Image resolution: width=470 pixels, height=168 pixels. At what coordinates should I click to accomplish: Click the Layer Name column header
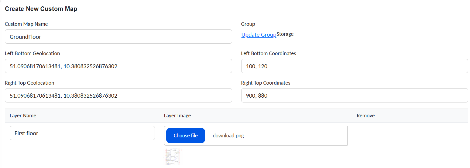click(x=23, y=116)
